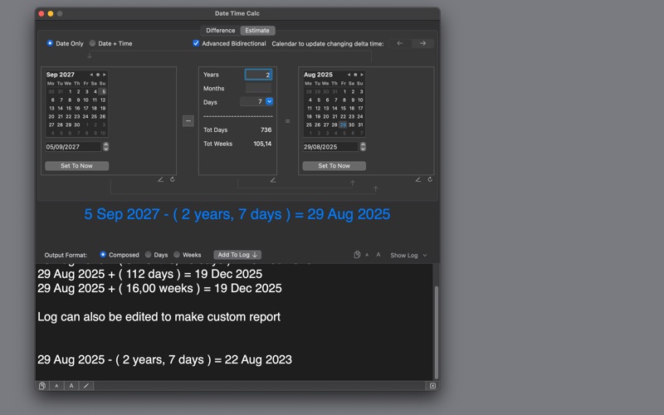Select highlighted day 29 in Aug 2025 calendar
The image size is (664, 415).
coord(343,124)
